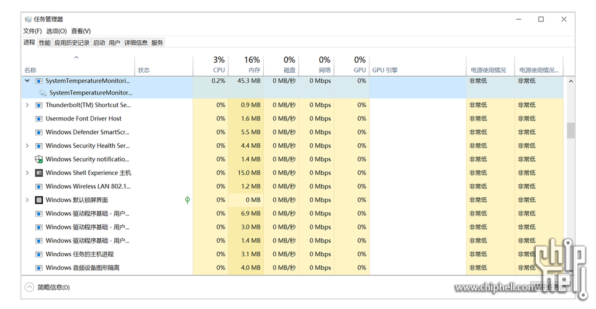
Task: Click the SystemTemperatureMonitori... parent process icon
Action: click(x=38, y=81)
